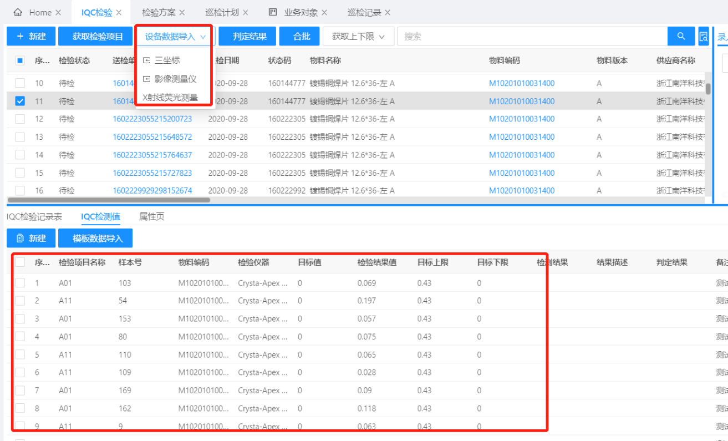Select the IQC检测值 sub-tab

[x=100, y=216]
